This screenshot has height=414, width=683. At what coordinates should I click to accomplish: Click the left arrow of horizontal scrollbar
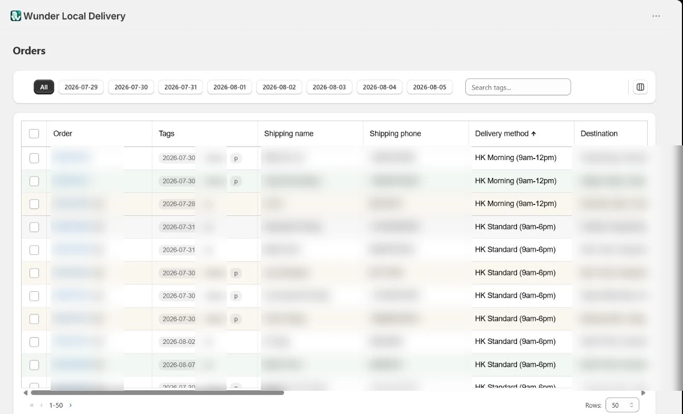(25, 393)
